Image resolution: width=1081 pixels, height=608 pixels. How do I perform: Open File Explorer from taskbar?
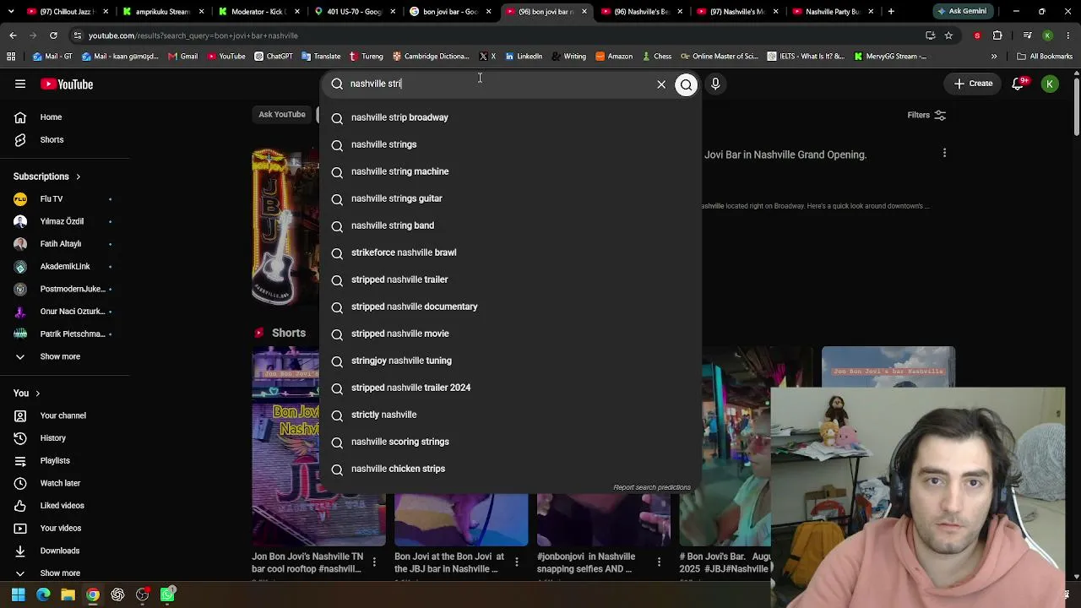tap(68, 594)
